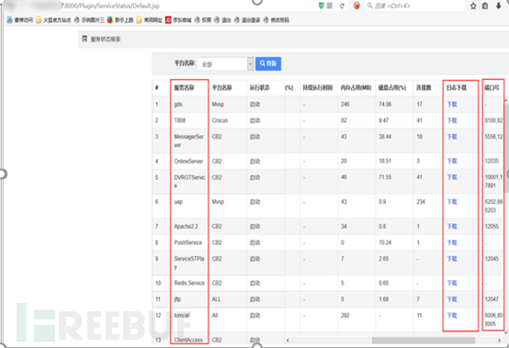Open the 京东商城 bookmark

click(178, 20)
